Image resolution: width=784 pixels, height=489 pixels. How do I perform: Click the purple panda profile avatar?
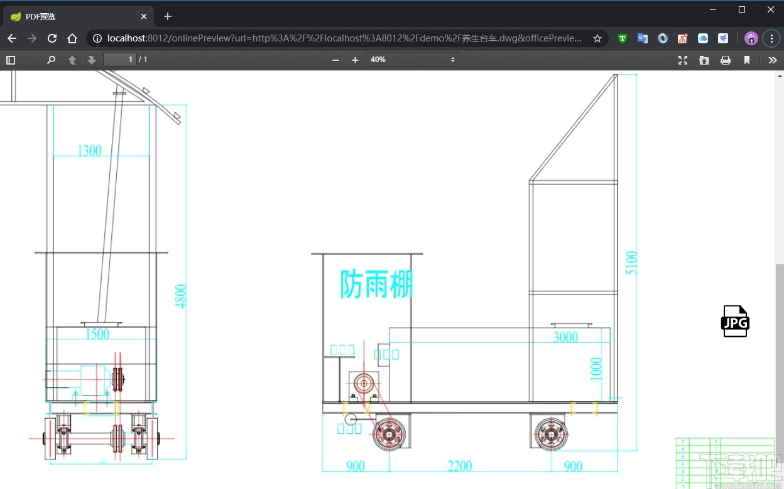pyautogui.click(x=751, y=38)
